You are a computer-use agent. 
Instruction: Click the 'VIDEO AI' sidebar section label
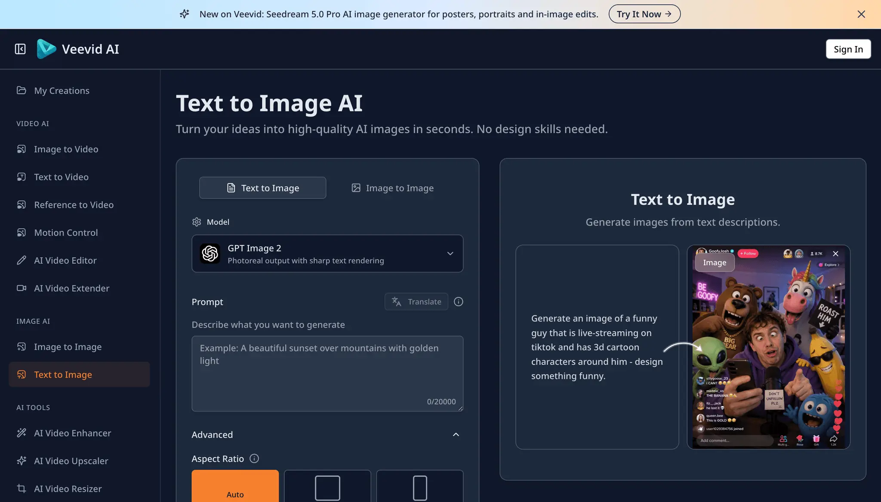click(x=33, y=123)
